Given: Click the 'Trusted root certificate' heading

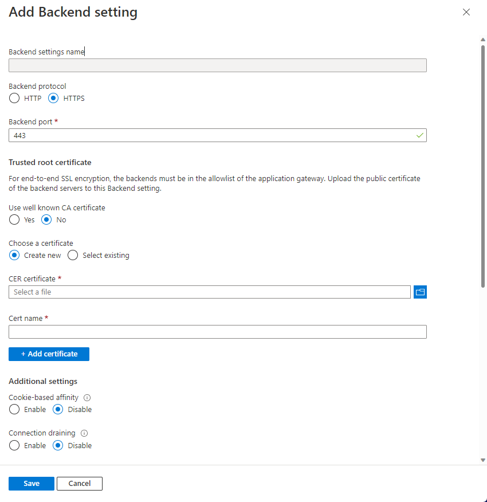Looking at the screenshot, I should (50, 163).
